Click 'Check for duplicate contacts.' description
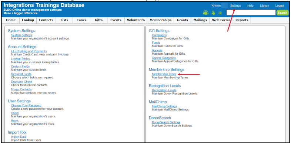Screen dimensions: 291x143 click(x=30, y=85)
